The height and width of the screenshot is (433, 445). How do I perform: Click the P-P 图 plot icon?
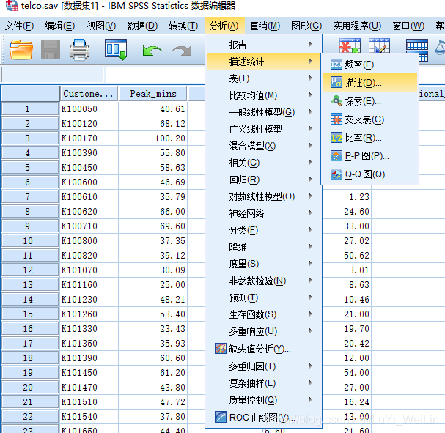(x=336, y=156)
